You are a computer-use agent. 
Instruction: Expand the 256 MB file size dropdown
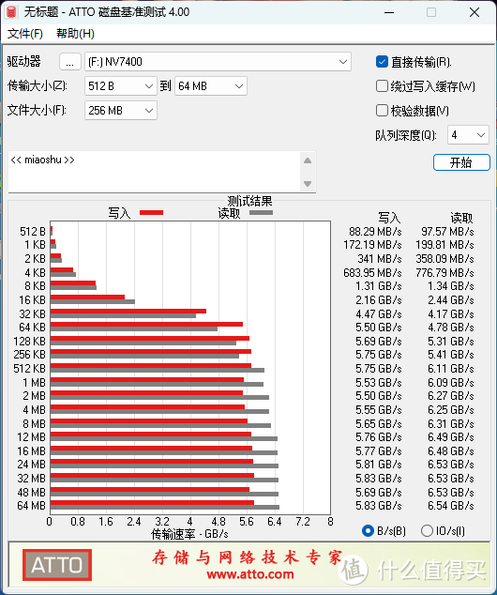(x=121, y=111)
